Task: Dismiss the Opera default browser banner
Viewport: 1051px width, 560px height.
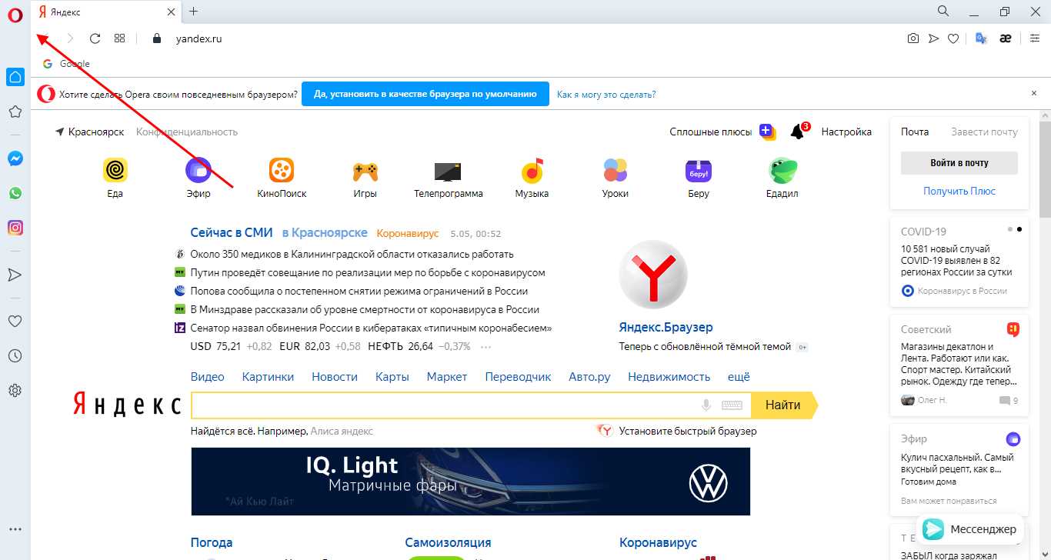Action: click(x=1034, y=93)
